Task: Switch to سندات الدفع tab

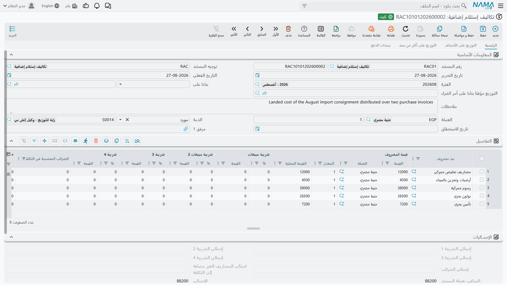Action: click(381, 45)
